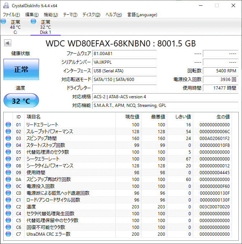Click raw value 000000000F60
The width and height of the screenshot is (242, 244).
[214, 186]
